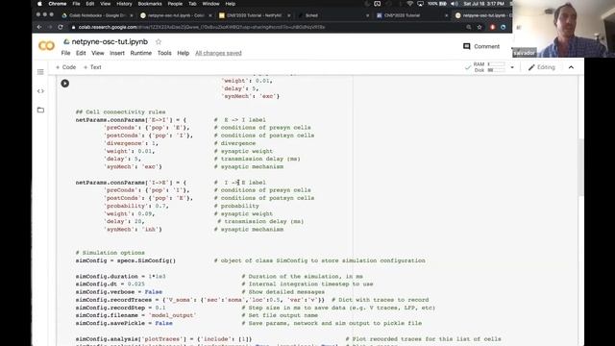Viewport: 615px width, 346px height.
Task: Switch to the CNS*2020 Tutorial tab
Action: click(x=402, y=15)
